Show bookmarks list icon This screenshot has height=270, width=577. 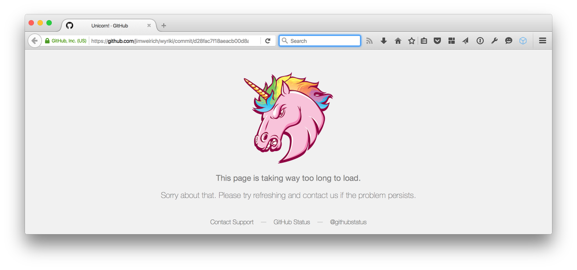click(x=424, y=41)
